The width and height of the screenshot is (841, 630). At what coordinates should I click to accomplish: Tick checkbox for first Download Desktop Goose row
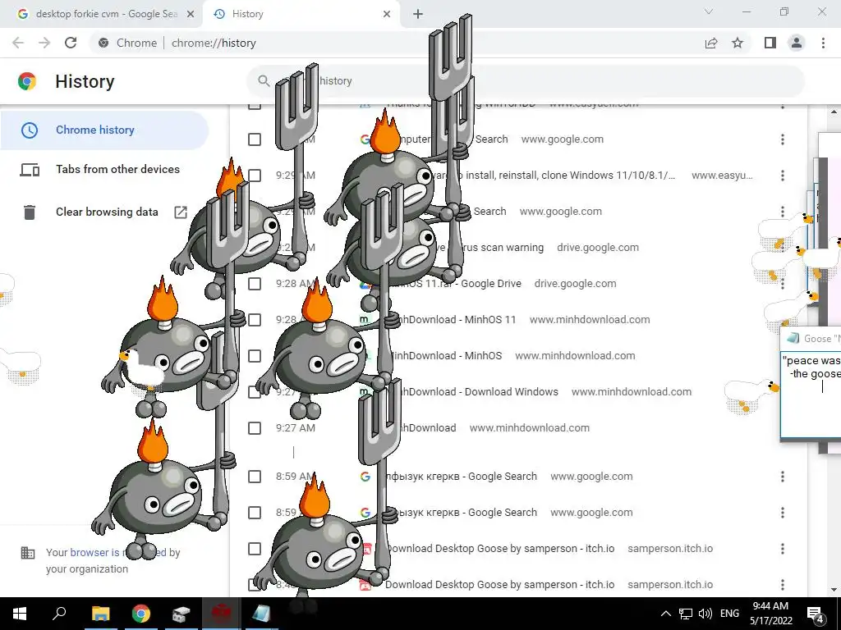(255, 549)
